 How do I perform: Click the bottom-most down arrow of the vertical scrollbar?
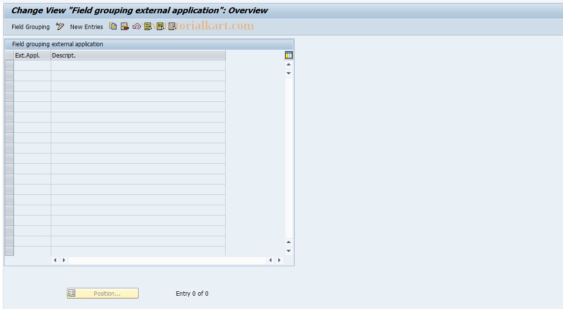[x=289, y=251]
